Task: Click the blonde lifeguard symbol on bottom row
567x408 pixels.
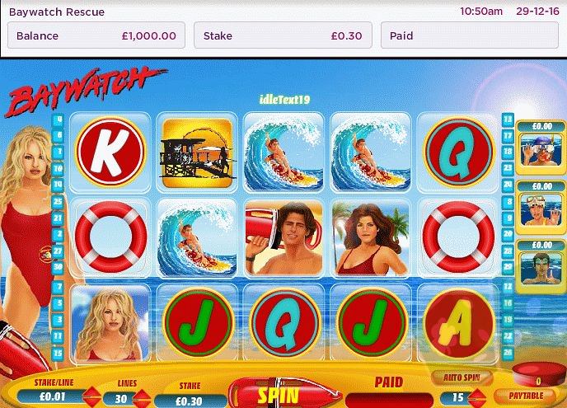Action: 110,323
